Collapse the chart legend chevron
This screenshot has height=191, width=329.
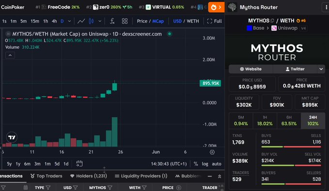(x=10, y=55)
